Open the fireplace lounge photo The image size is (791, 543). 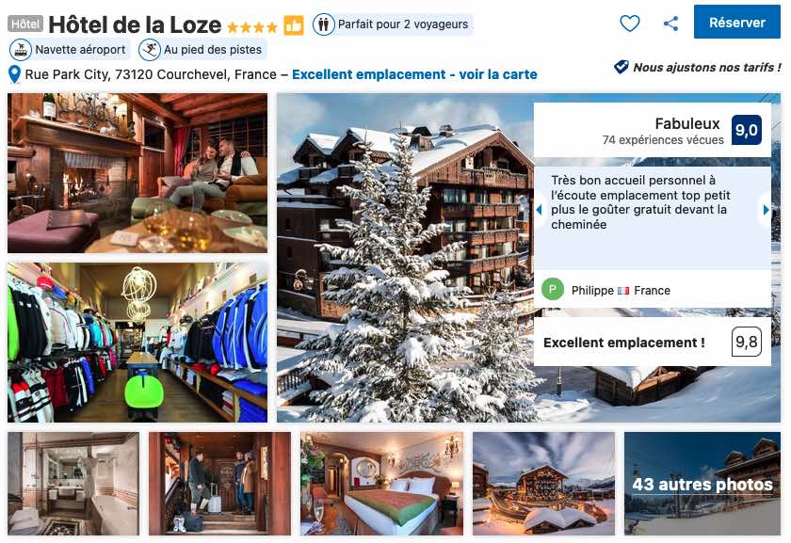tap(137, 173)
